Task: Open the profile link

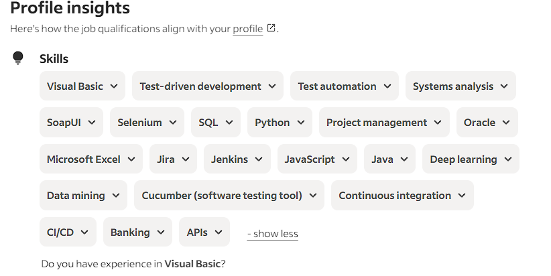Action: click(x=248, y=28)
